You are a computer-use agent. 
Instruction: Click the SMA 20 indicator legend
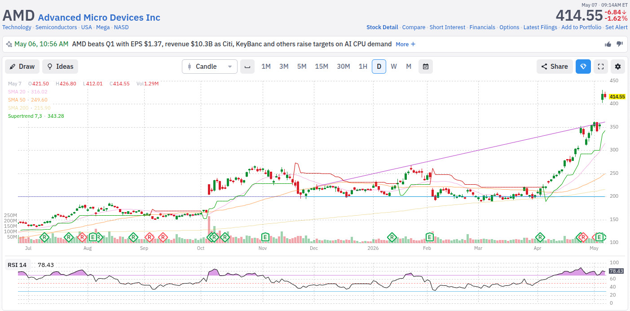[28, 92]
